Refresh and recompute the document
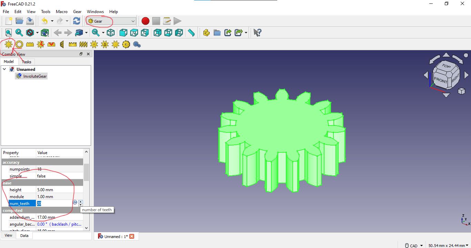 (x=77, y=21)
